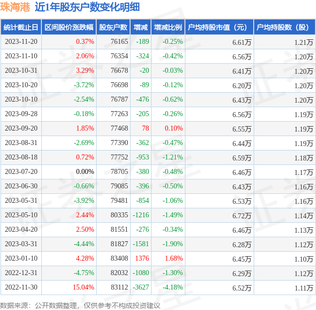The image size is (316, 310).
Task: Select date cell 2022-12-31
Action: tap(21, 273)
